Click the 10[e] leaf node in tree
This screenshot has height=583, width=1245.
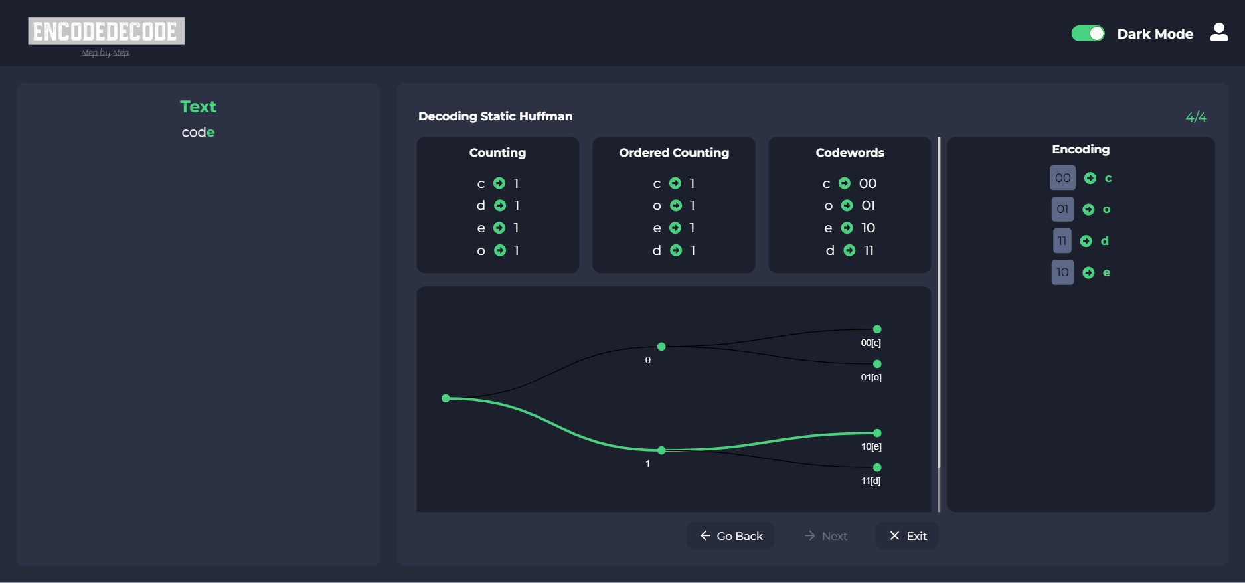coord(877,433)
